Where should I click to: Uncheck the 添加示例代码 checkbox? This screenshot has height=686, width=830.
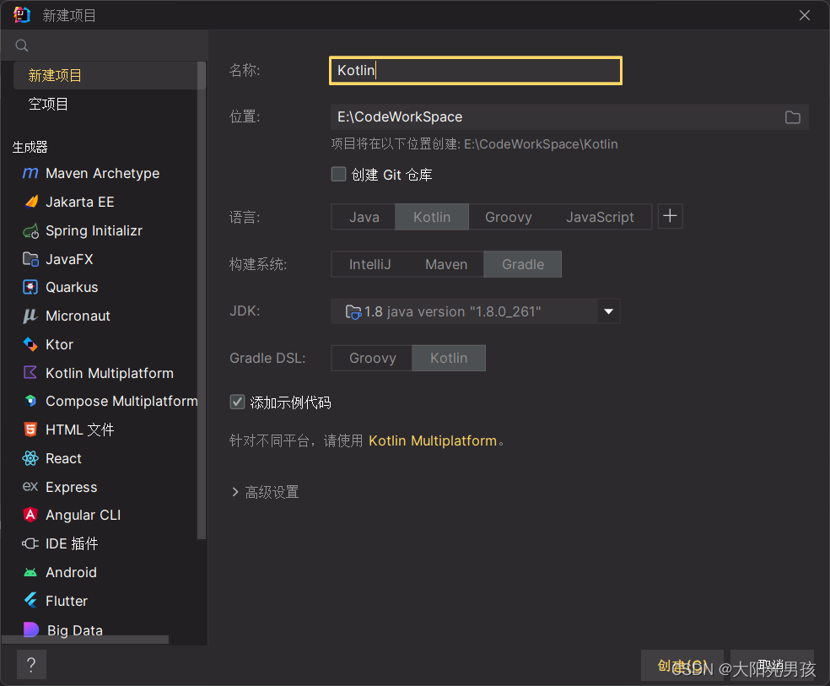[237, 402]
